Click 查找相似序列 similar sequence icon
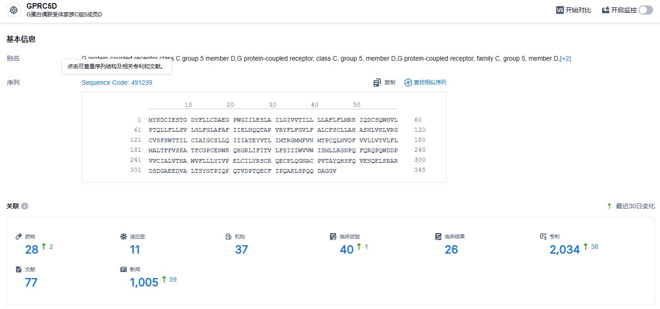Image resolution: width=660 pixels, height=309 pixels. pyautogui.click(x=408, y=82)
